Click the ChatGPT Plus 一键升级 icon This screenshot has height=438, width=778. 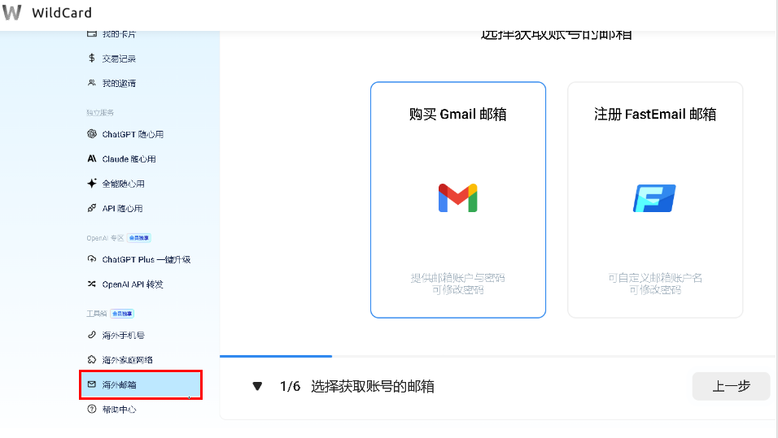92,259
